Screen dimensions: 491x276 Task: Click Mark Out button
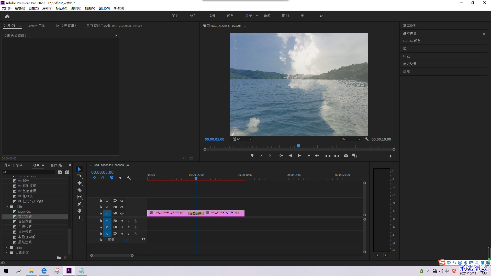(x=270, y=156)
